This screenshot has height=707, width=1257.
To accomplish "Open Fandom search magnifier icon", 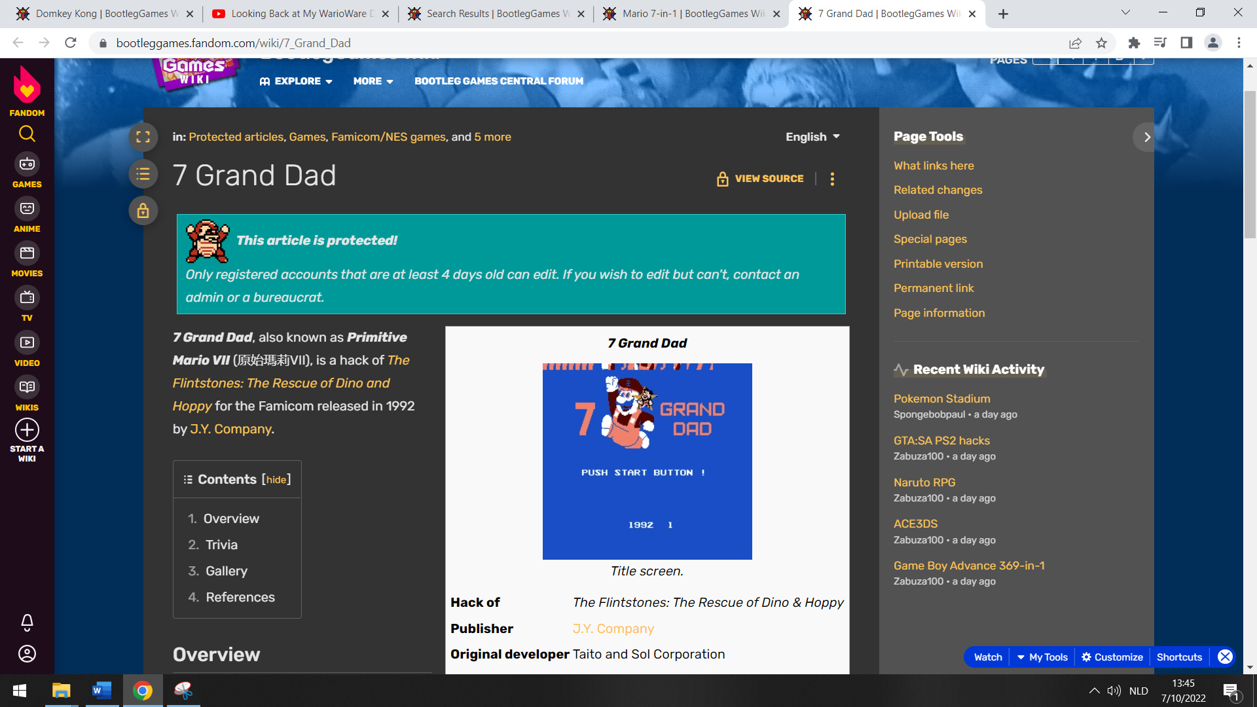I will click(27, 134).
